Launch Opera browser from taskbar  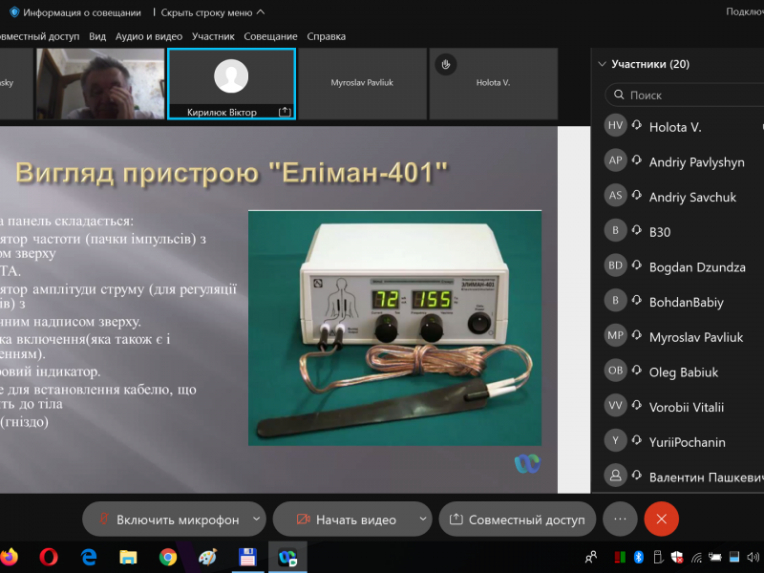point(50,556)
